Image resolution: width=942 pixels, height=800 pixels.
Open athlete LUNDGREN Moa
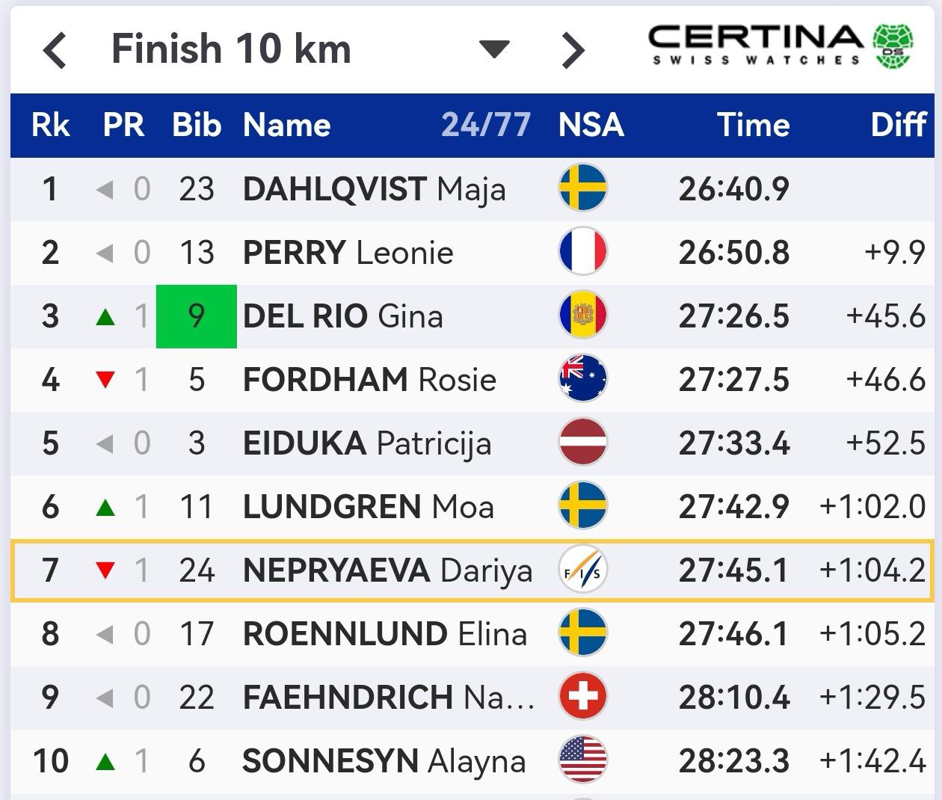[368, 507]
